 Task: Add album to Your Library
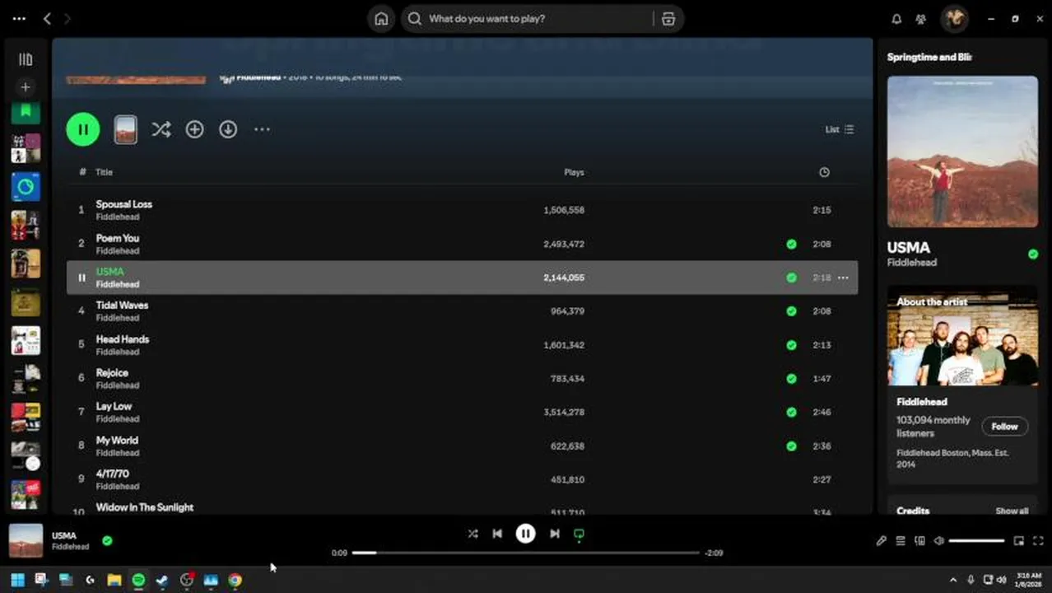point(194,129)
